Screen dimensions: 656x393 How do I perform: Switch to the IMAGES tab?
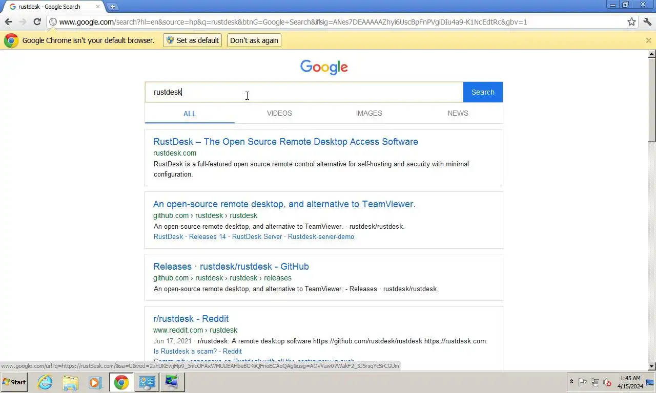369,113
